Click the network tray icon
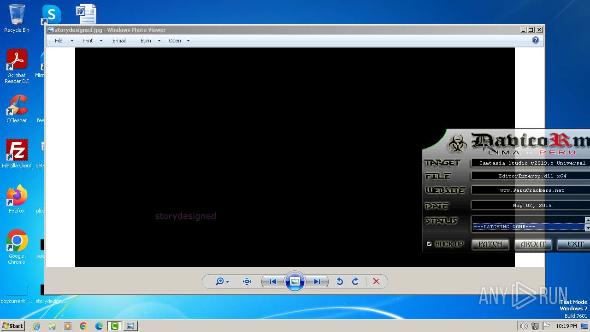 click(x=535, y=326)
